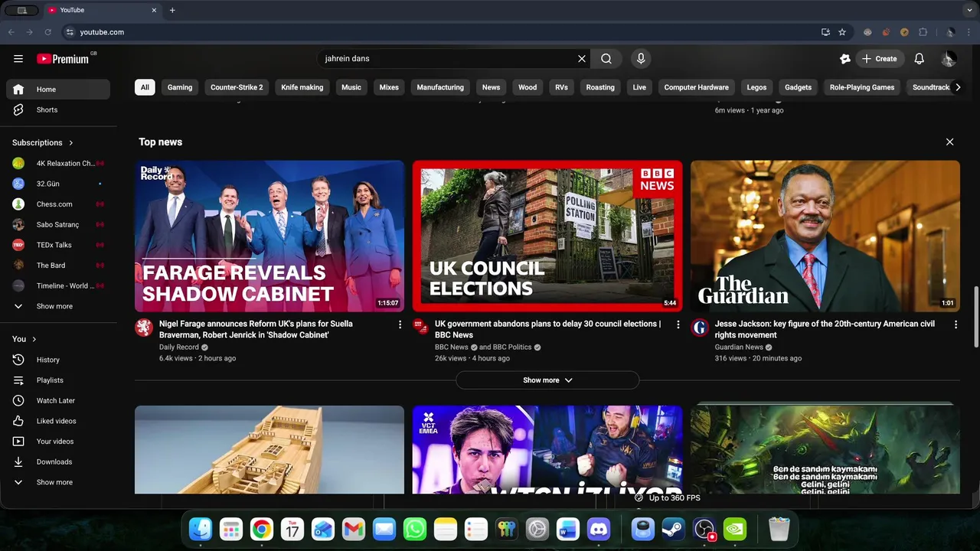
Task: Open the TEDx Talks subscription
Action: 58,245
